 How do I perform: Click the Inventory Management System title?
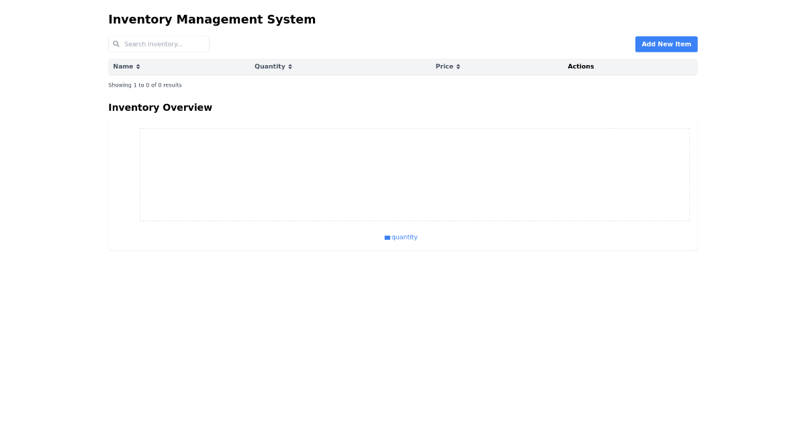[212, 19]
